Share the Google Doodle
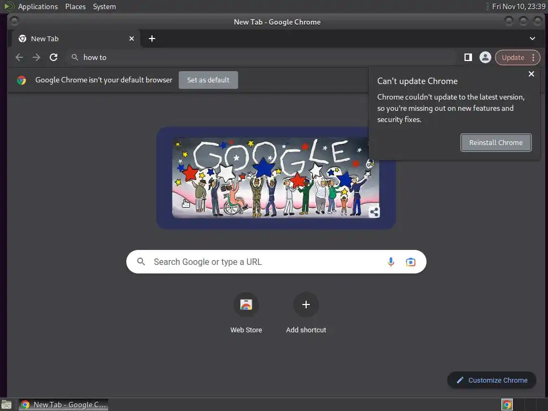This screenshot has width=548, height=411. pyautogui.click(x=374, y=212)
